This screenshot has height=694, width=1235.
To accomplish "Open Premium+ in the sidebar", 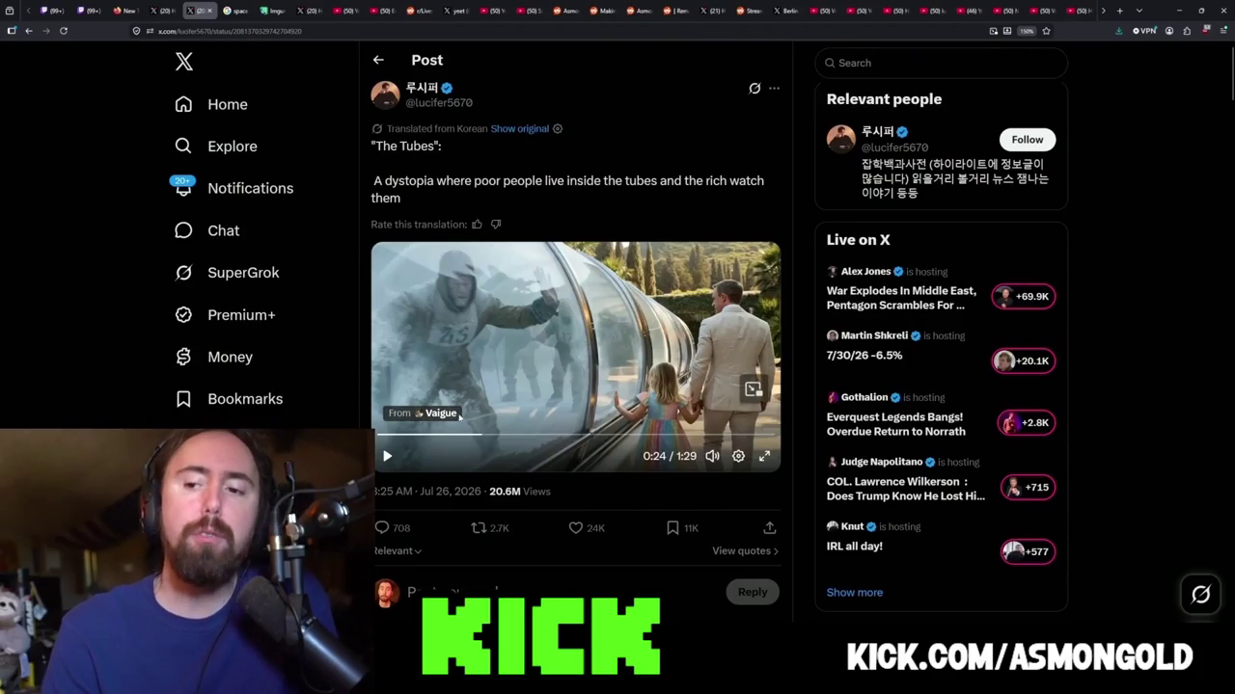I will tap(225, 314).
